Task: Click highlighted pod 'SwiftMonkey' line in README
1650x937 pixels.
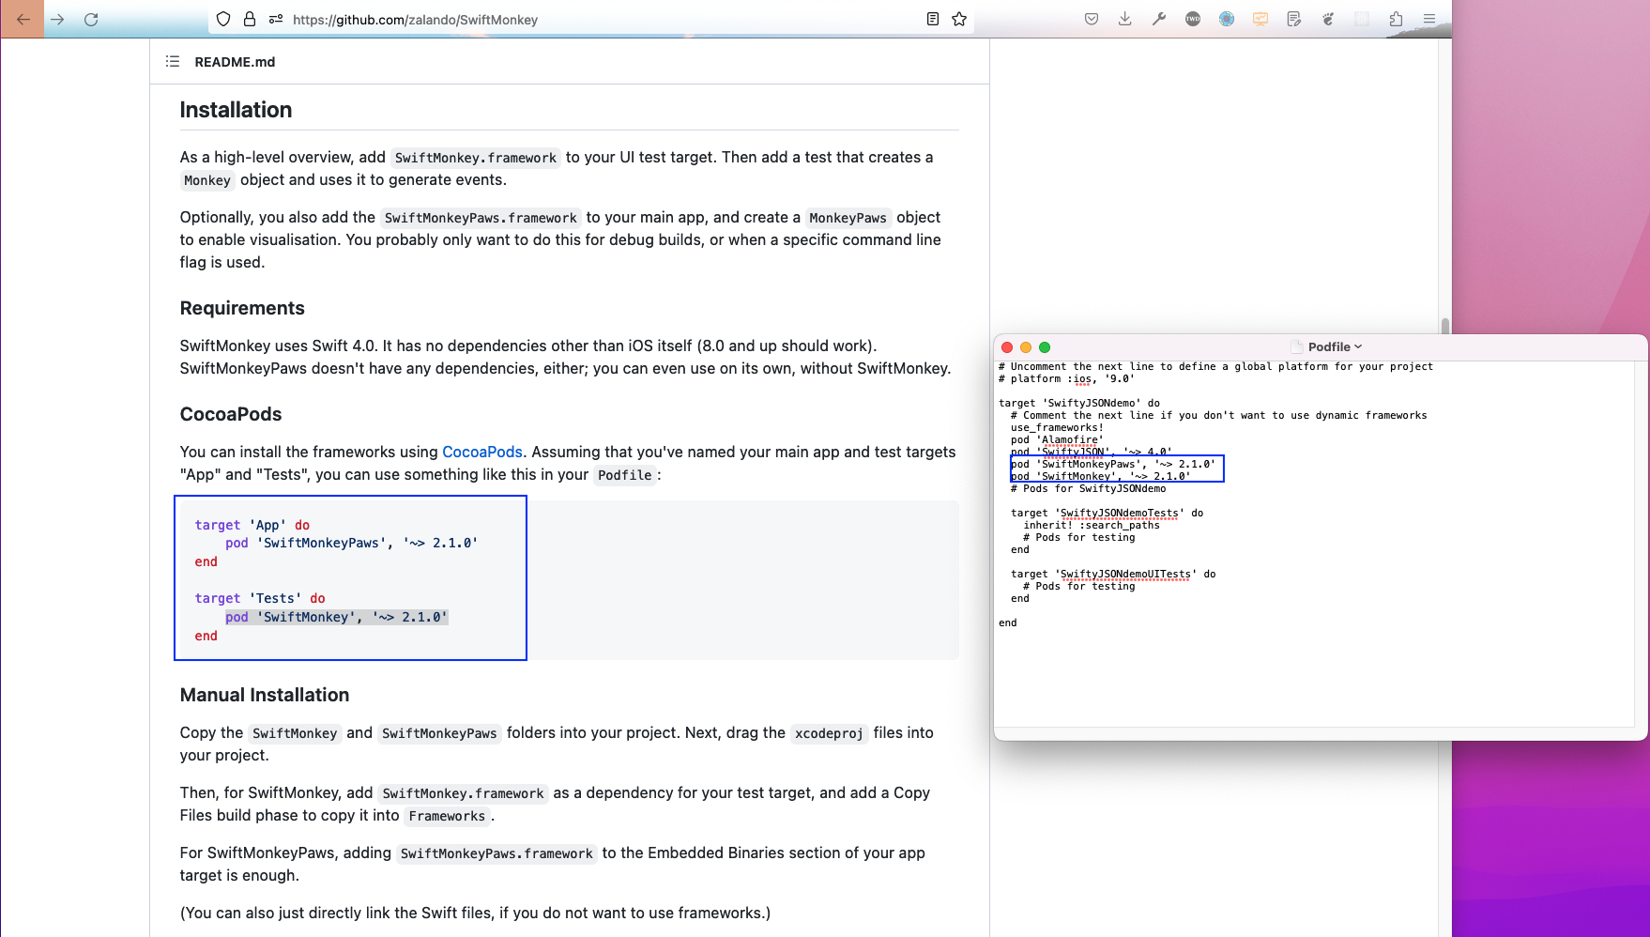Action: [337, 617]
